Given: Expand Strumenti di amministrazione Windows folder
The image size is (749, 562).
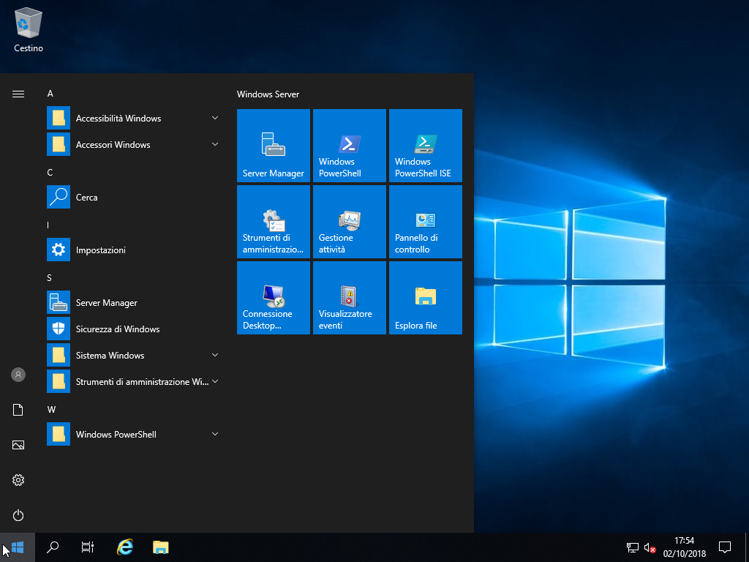Looking at the screenshot, I should click(x=133, y=381).
